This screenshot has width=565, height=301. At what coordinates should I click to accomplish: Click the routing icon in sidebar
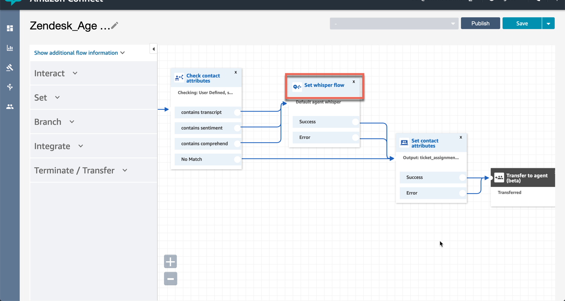point(10,87)
